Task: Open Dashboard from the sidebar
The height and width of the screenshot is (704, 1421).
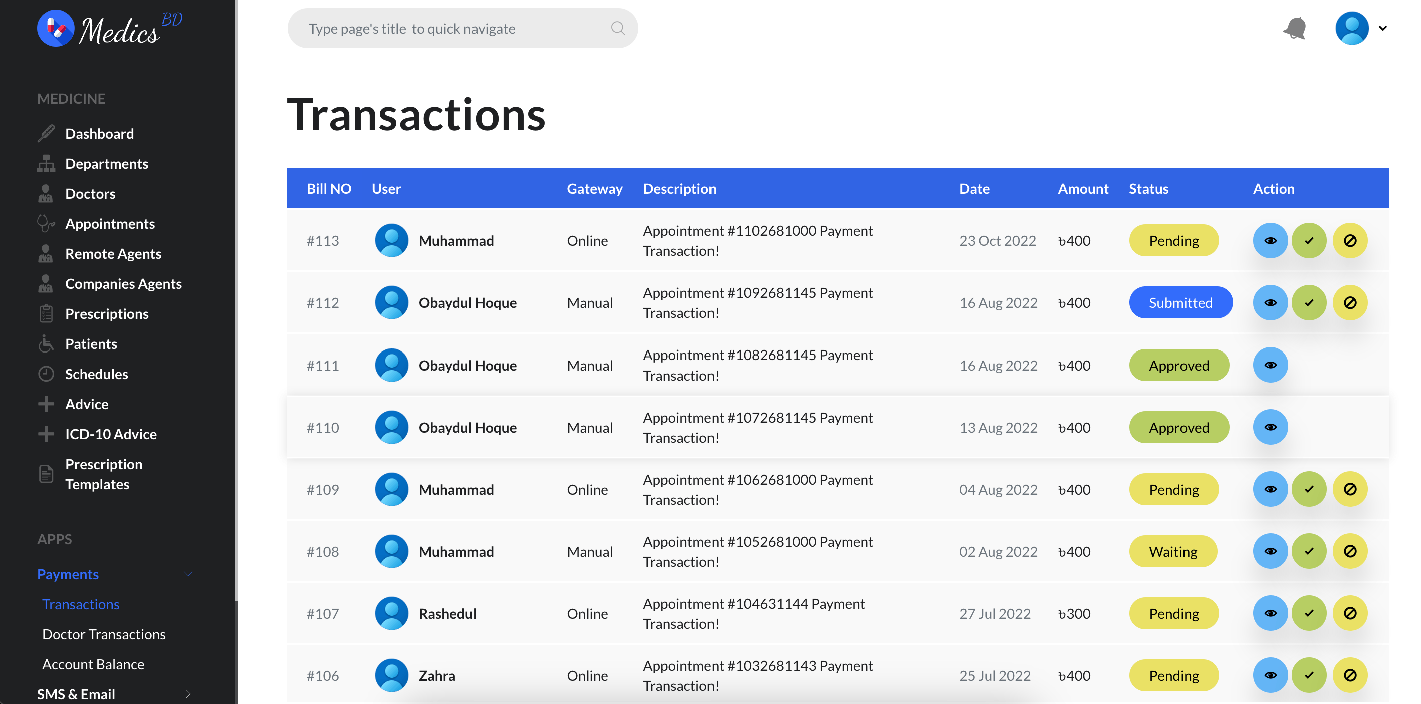Action: click(x=99, y=133)
